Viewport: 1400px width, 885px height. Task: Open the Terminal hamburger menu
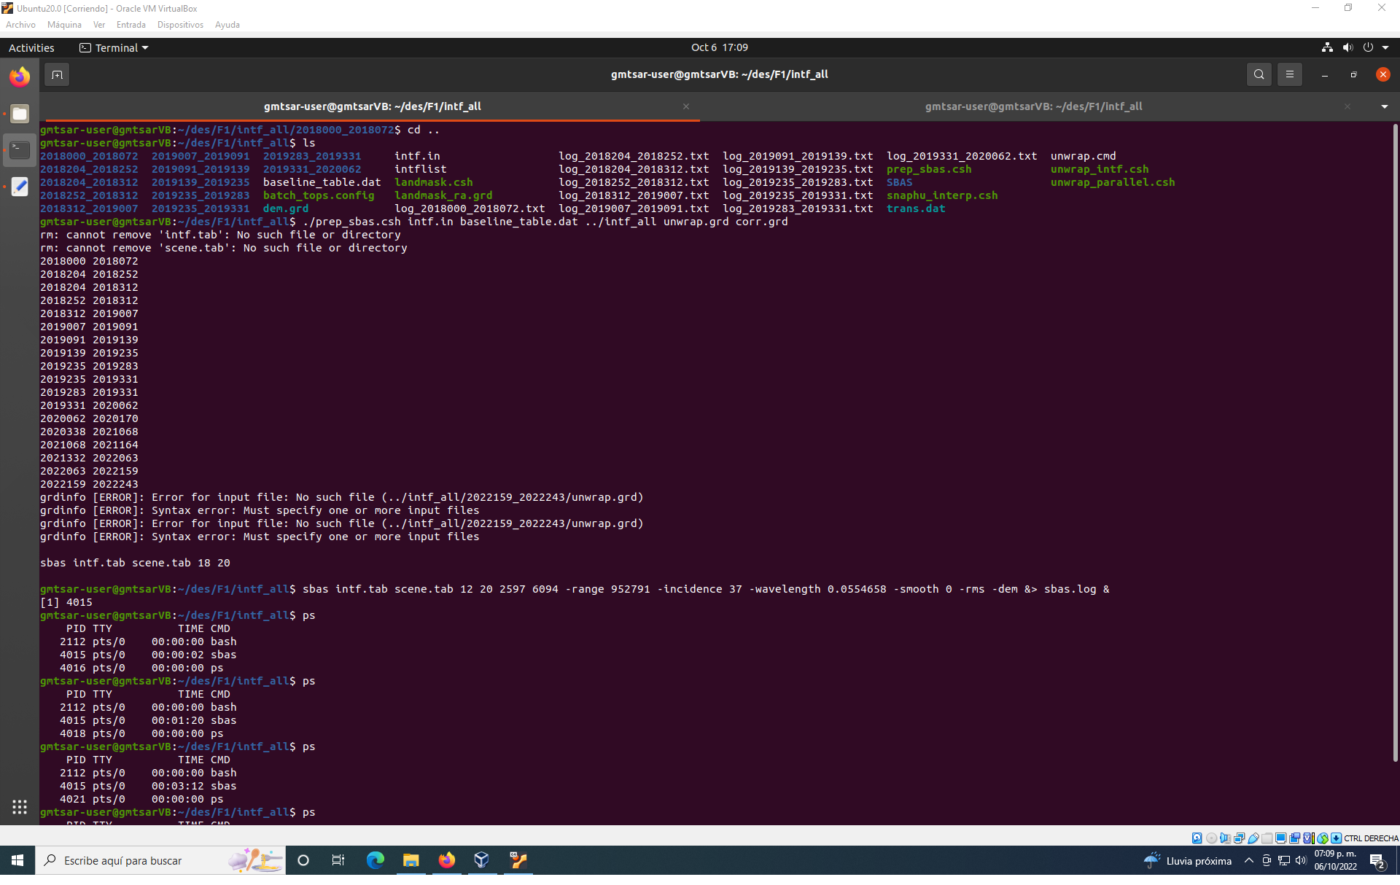pos(1290,74)
